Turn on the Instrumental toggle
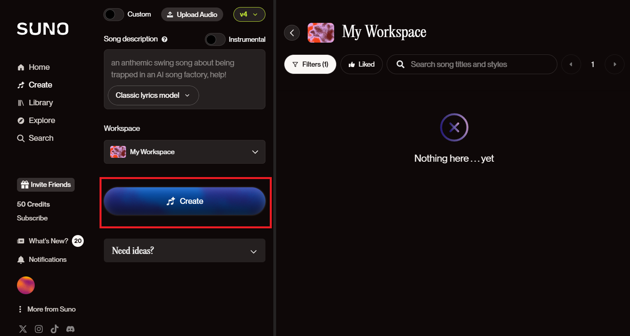Viewport: 630px width, 336px height. point(215,39)
